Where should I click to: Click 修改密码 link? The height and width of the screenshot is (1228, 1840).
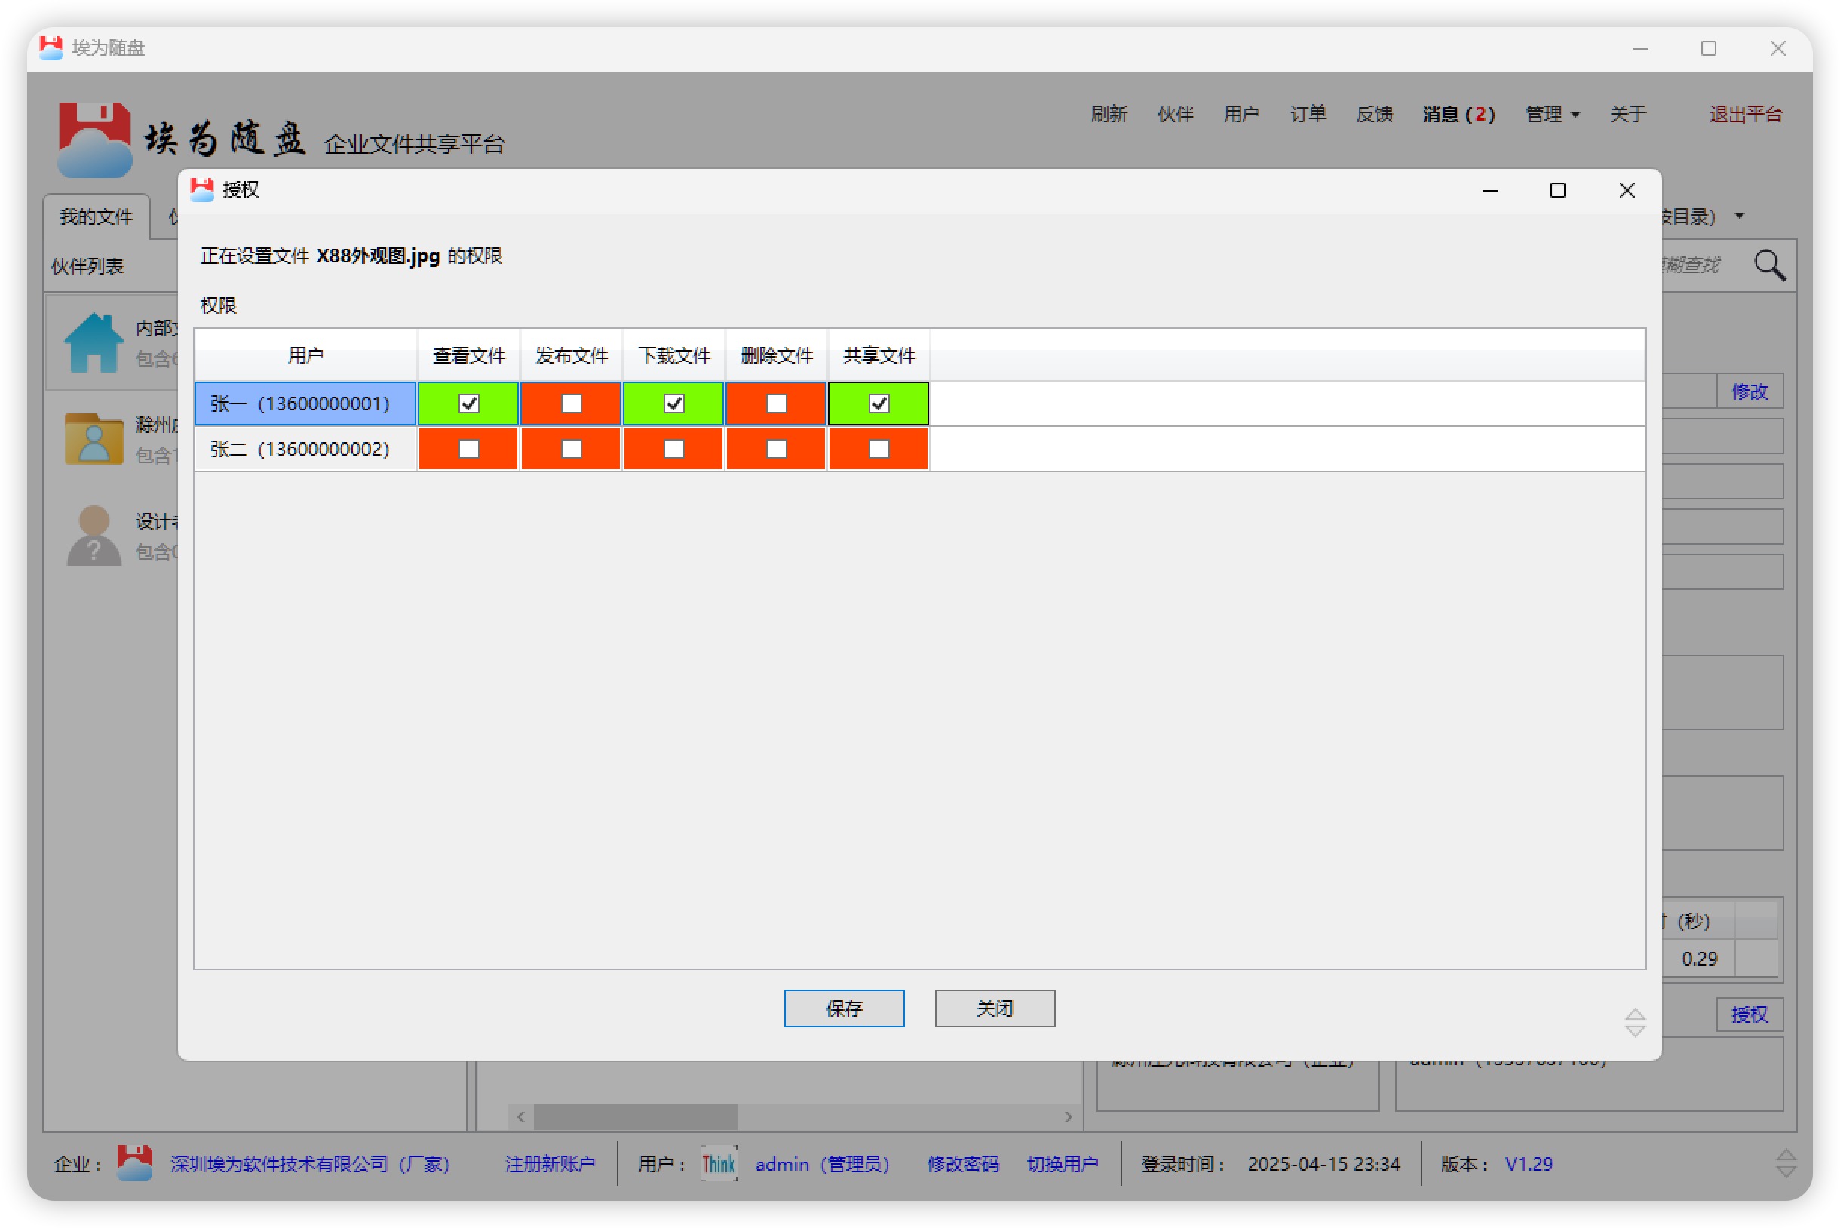pyautogui.click(x=962, y=1164)
